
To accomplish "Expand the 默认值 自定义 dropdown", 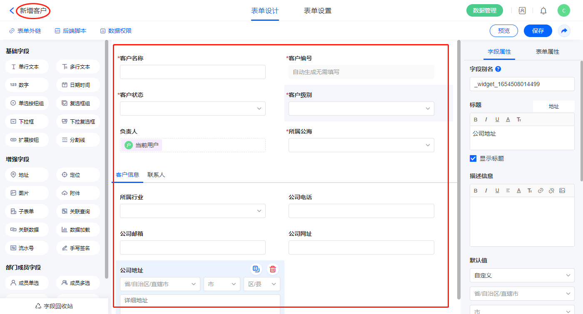I will [522, 275].
